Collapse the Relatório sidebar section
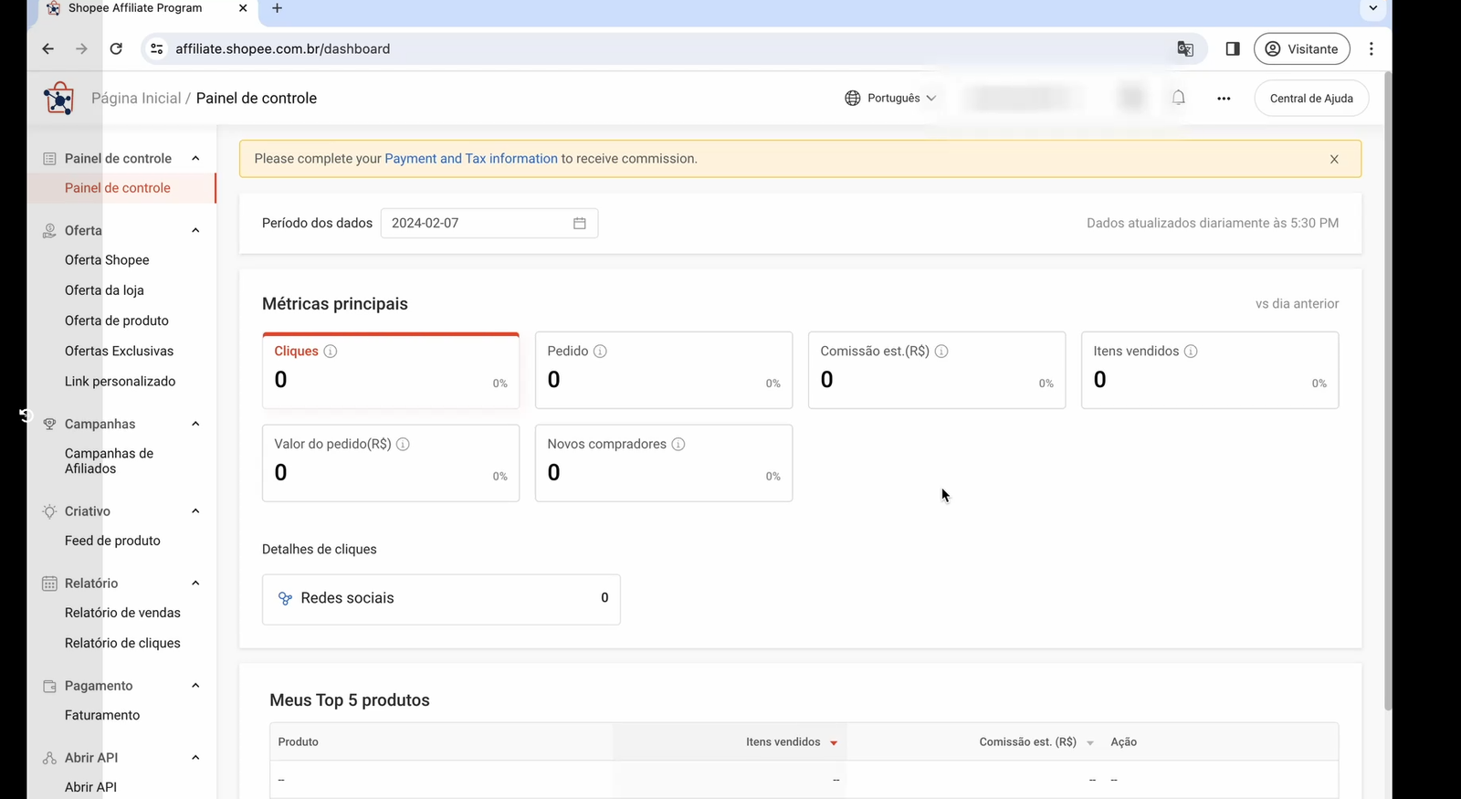Screen dimensions: 1461x799 point(195,583)
